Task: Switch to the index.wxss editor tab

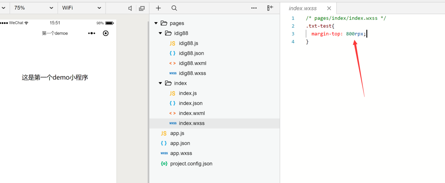Action: point(303,8)
